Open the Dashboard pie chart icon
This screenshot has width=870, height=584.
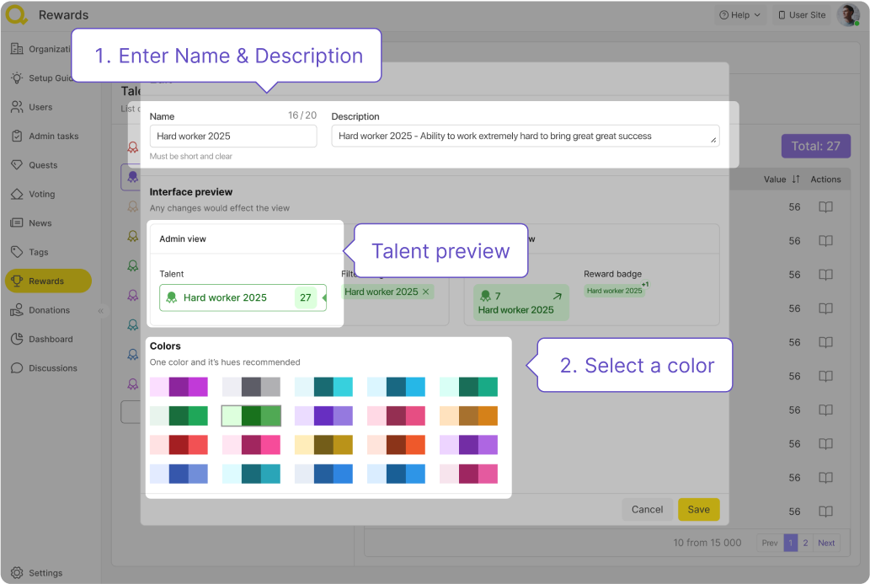(17, 339)
